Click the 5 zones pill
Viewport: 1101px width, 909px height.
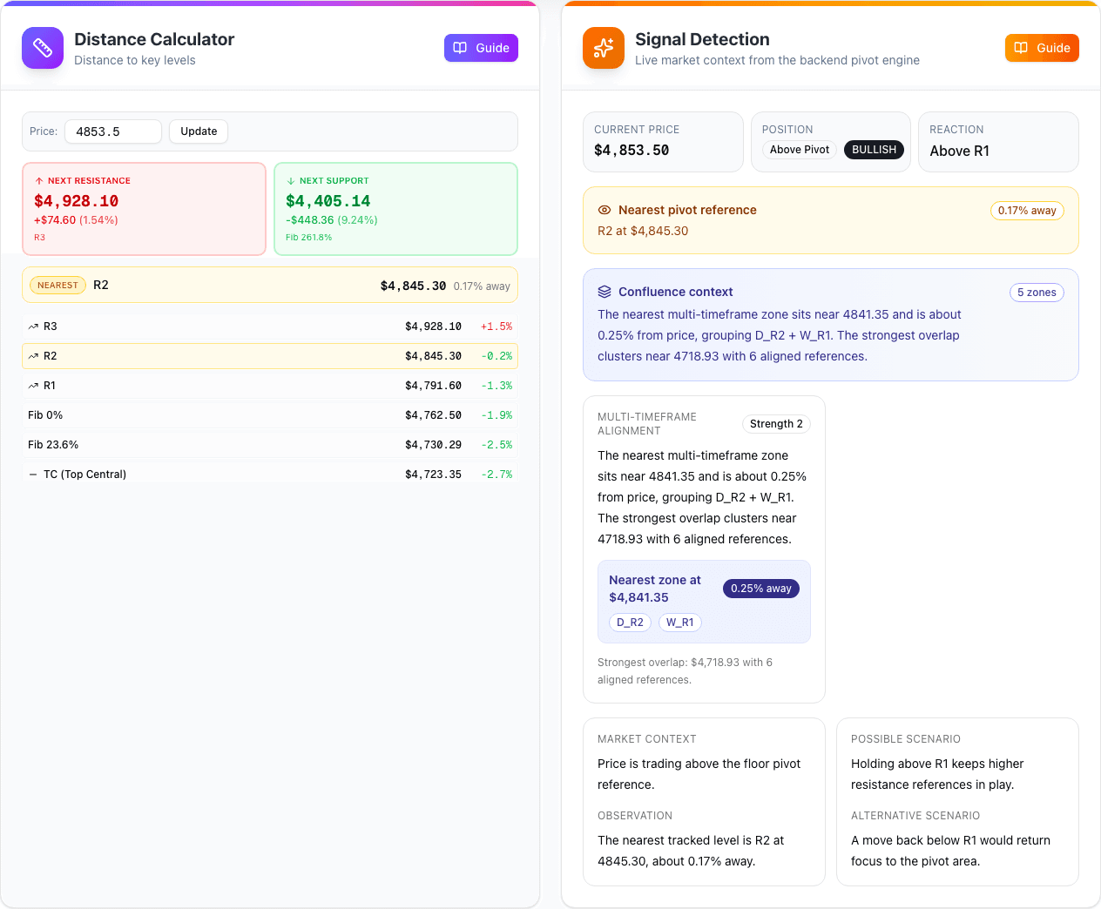[1037, 293]
